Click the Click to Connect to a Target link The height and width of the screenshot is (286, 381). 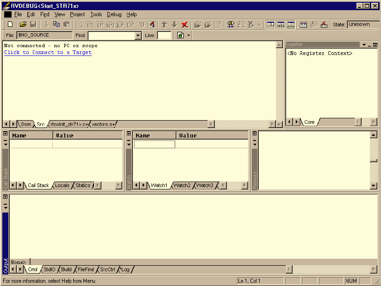[x=48, y=52]
